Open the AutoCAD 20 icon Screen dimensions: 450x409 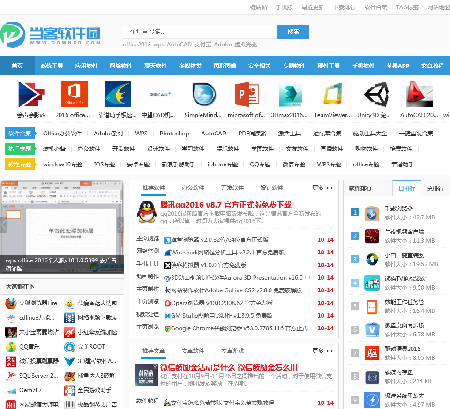(419, 94)
